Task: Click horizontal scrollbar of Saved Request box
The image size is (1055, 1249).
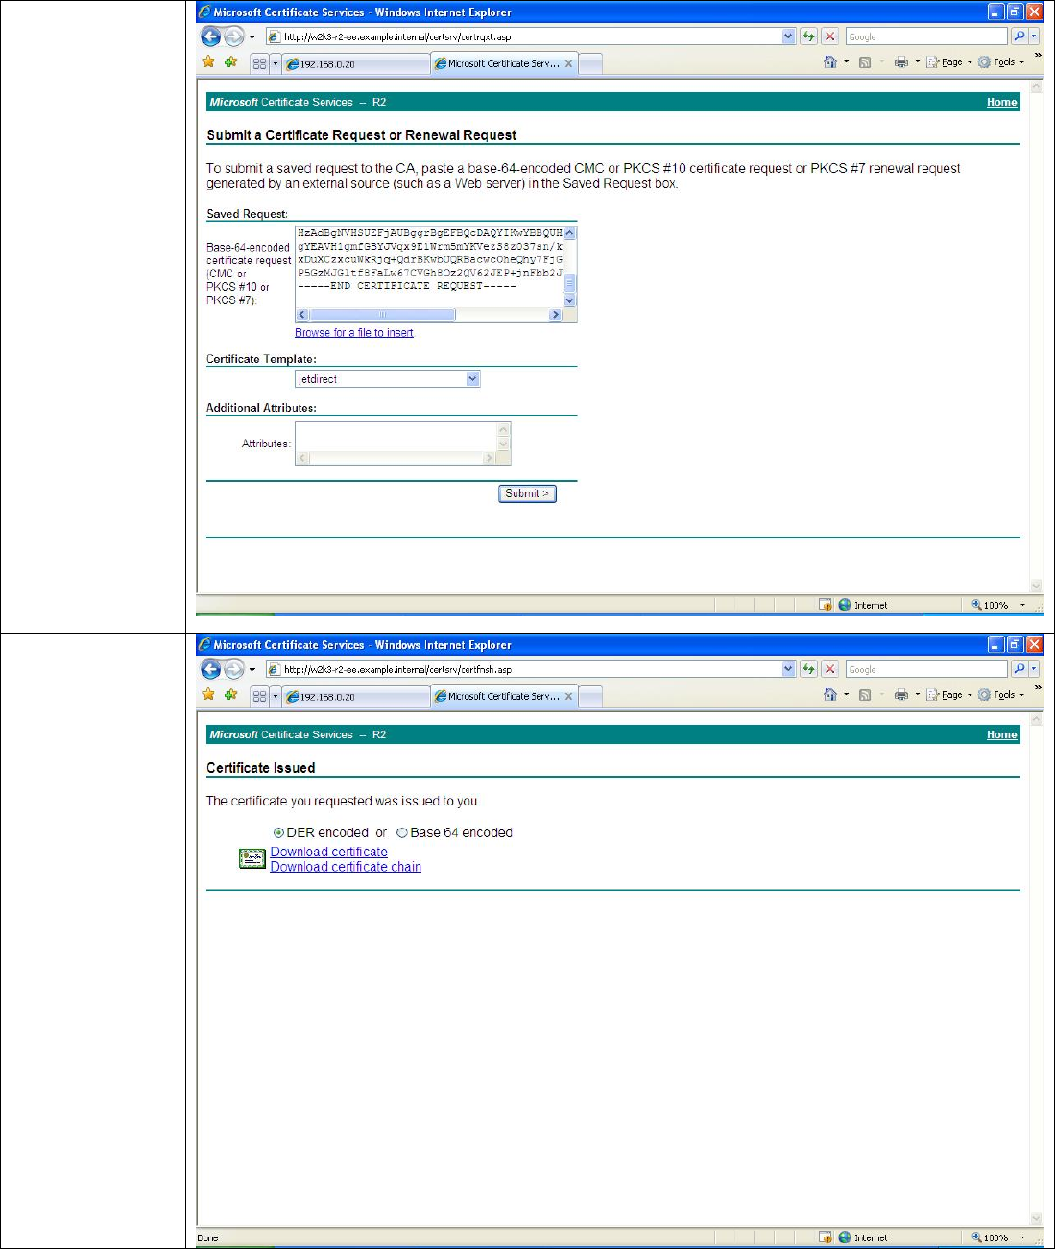Action: [428, 315]
